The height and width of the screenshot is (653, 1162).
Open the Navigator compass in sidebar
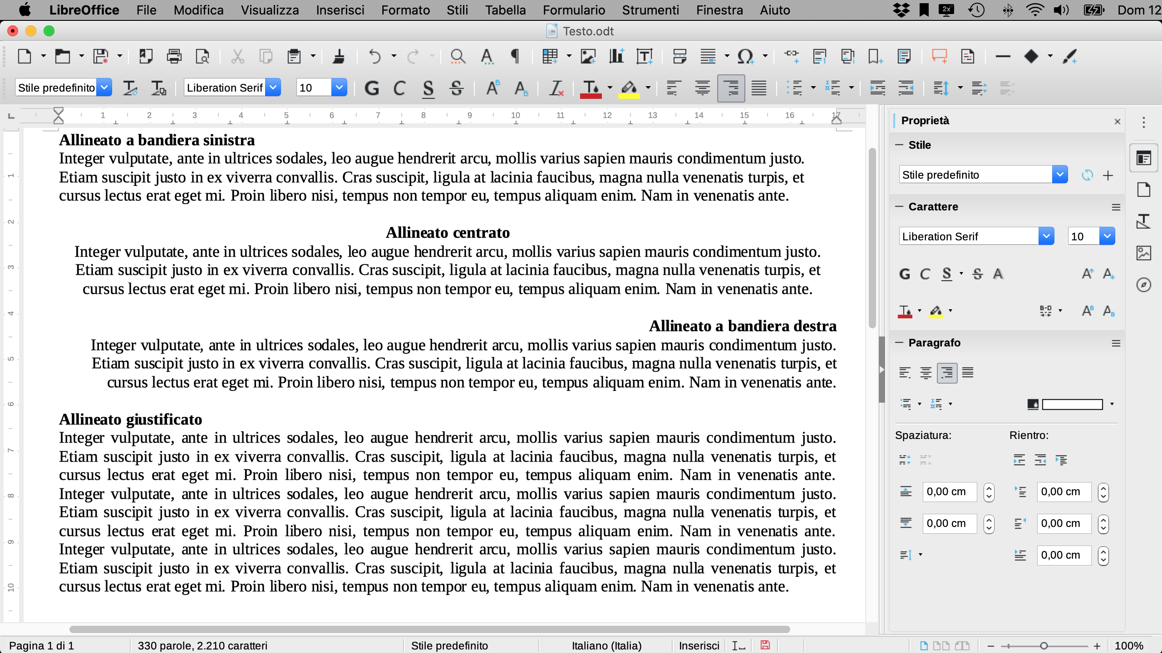click(x=1143, y=285)
